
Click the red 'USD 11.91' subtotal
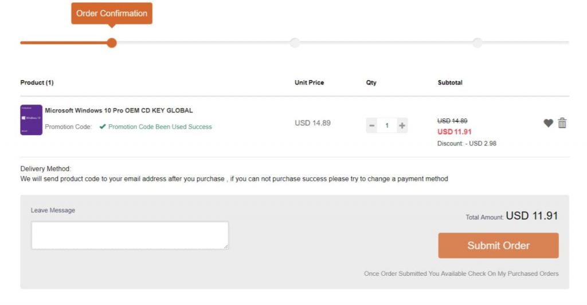(x=455, y=132)
